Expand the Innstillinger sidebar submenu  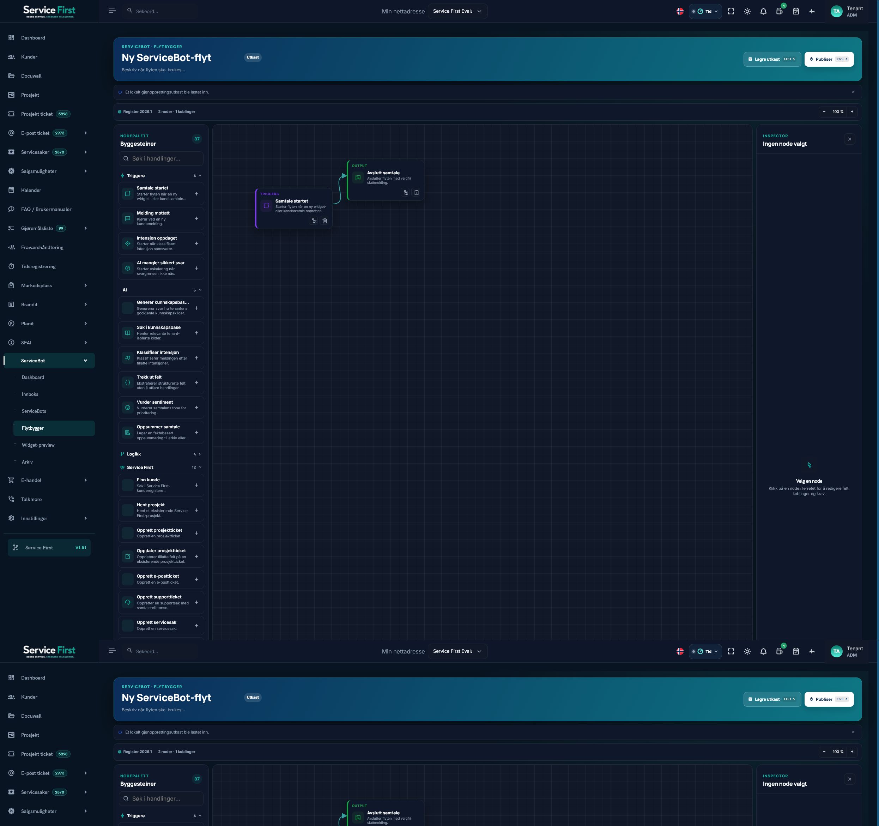coord(85,518)
